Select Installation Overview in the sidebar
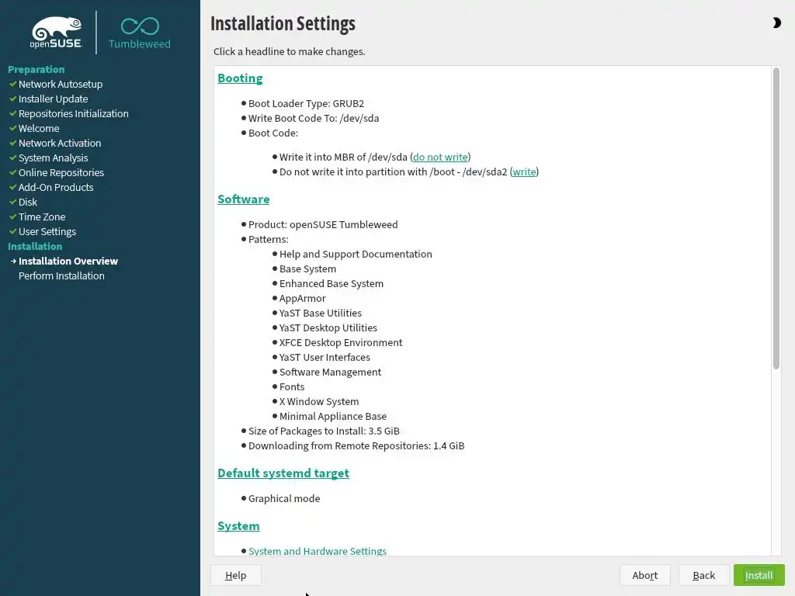This screenshot has height=596, width=795. coord(68,261)
